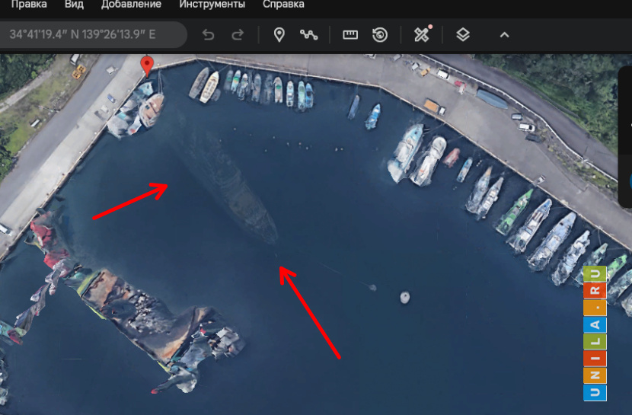Select the add placemark tool
The height and width of the screenshot is (415, 632).
(x=279, y=35)
